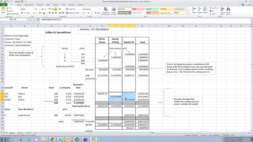This screenshot has height=142, width=253.
Task: Apply the Bad cell style
Action: [x=138, y=9]
